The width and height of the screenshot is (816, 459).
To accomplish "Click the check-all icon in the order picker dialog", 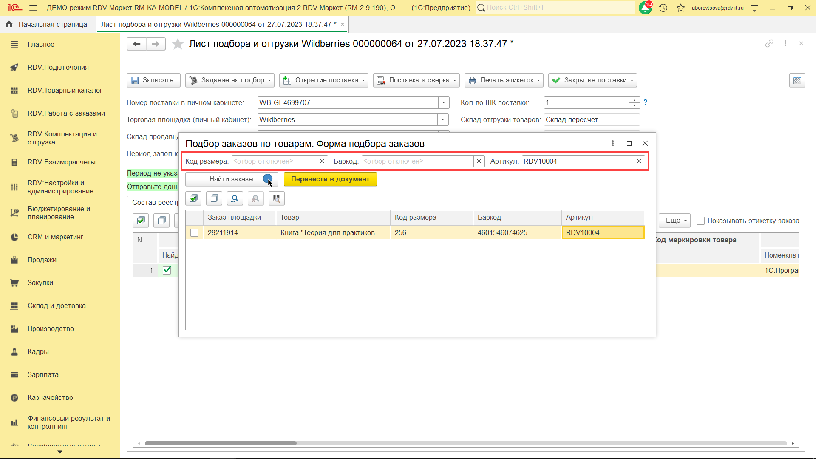I will (194, 198).
